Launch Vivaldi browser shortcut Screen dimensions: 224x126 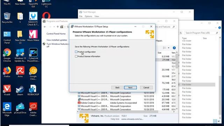(7, 90)
